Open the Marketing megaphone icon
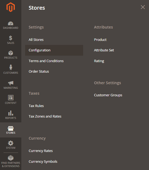149x170 pixels. pyautogui.click(x=11, y=83)
